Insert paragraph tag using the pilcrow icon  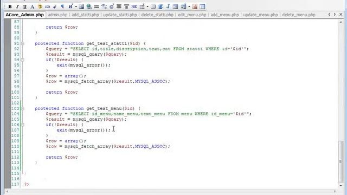62,6
